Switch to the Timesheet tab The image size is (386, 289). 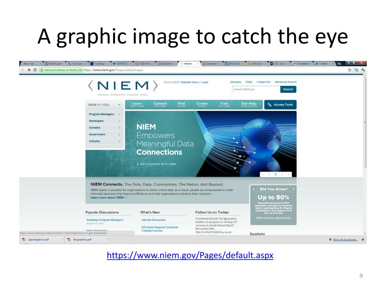pyautogui.click(x=302, y=64)
